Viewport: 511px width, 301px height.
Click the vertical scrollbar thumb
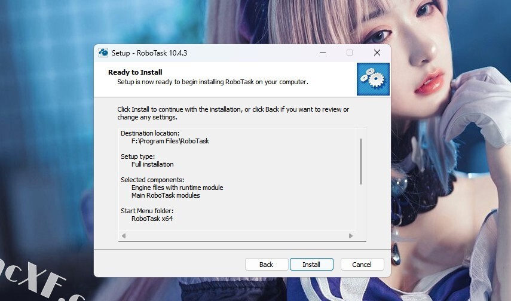coord(361,162)
